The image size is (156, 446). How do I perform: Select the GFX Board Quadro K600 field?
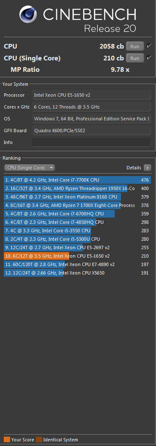[91, 131]
